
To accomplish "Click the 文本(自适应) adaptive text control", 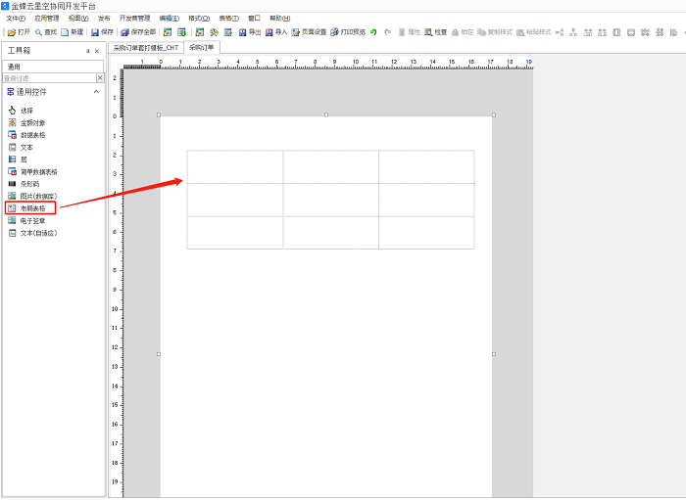I will [38, 234].
